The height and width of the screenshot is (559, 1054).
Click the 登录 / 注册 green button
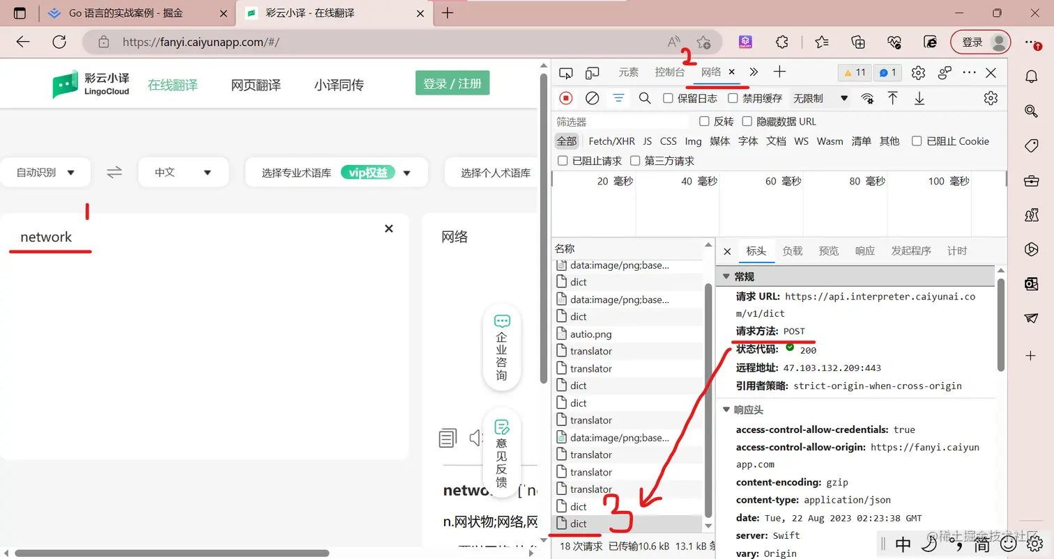[452, 84]
